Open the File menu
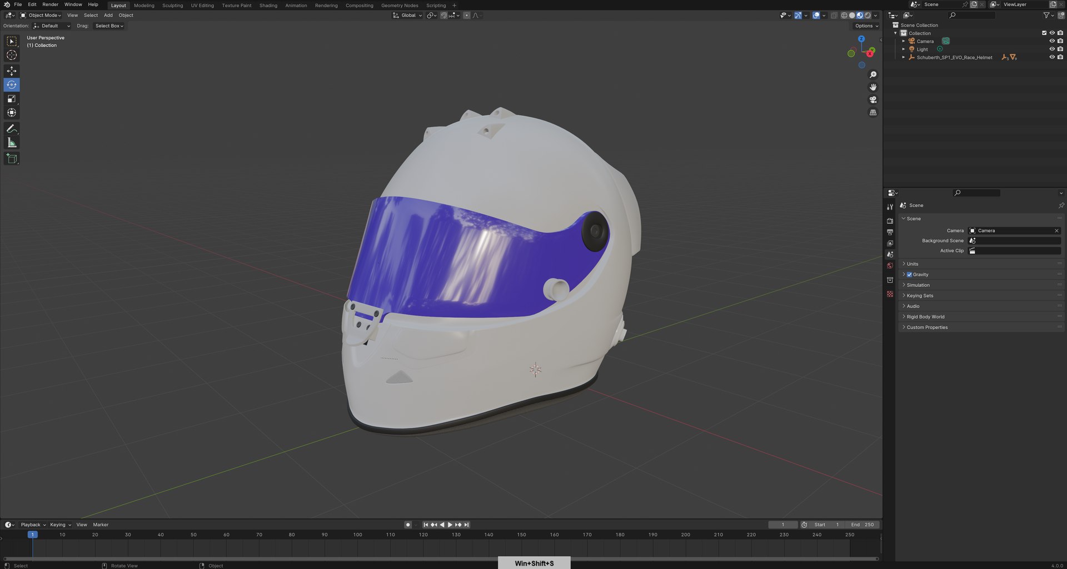Viewport: 1067px width, 569px height. coord(18,4)
